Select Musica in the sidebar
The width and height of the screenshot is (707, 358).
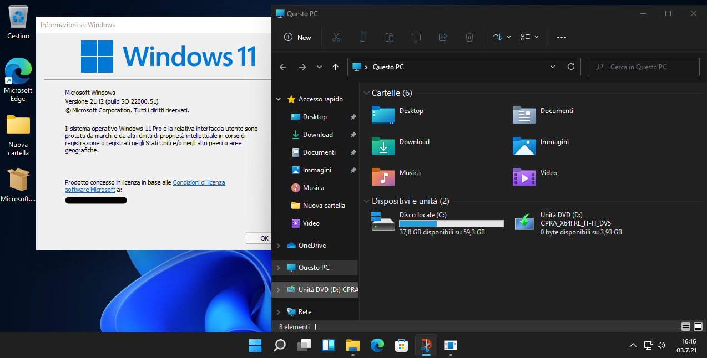pos(314,188)
